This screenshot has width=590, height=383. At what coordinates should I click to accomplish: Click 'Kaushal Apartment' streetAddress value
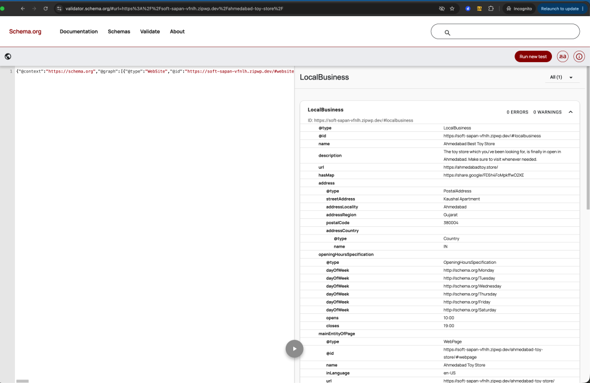462,199
